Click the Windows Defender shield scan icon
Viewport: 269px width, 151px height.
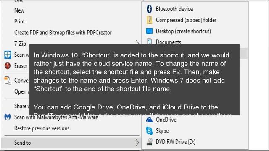coord(8,55)
